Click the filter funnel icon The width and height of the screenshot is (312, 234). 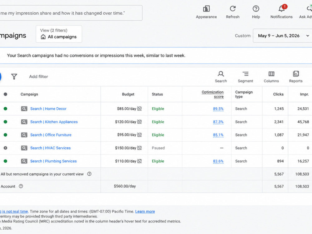pos(14,76)
